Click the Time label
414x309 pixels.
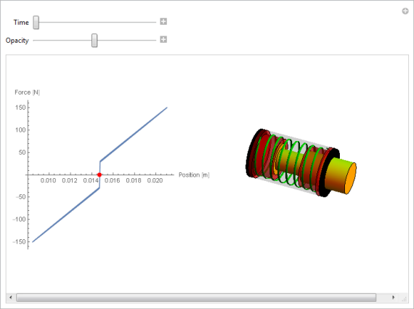21,23
